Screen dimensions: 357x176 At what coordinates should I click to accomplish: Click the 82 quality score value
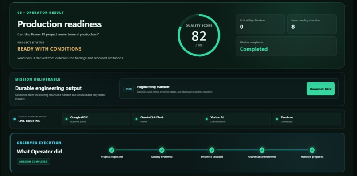[199, 36]
